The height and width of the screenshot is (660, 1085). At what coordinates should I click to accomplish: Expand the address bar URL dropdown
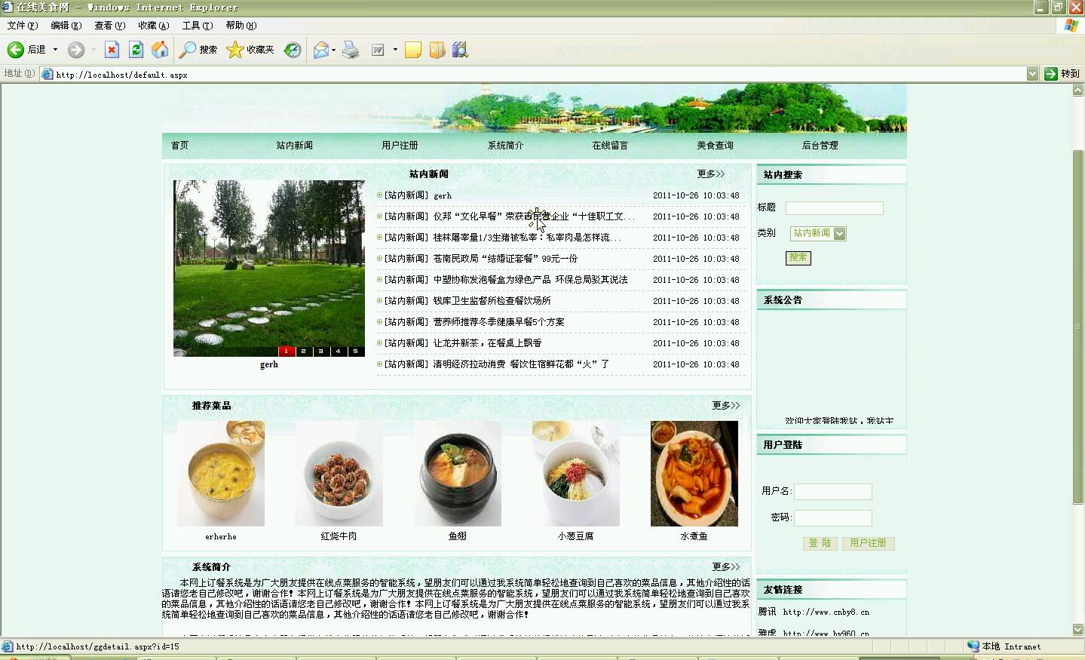click(x=1032, y=74)
